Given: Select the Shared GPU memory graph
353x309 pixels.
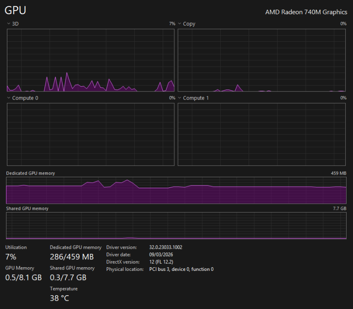Looking at the screenshot, I should (x=176, y=225).
